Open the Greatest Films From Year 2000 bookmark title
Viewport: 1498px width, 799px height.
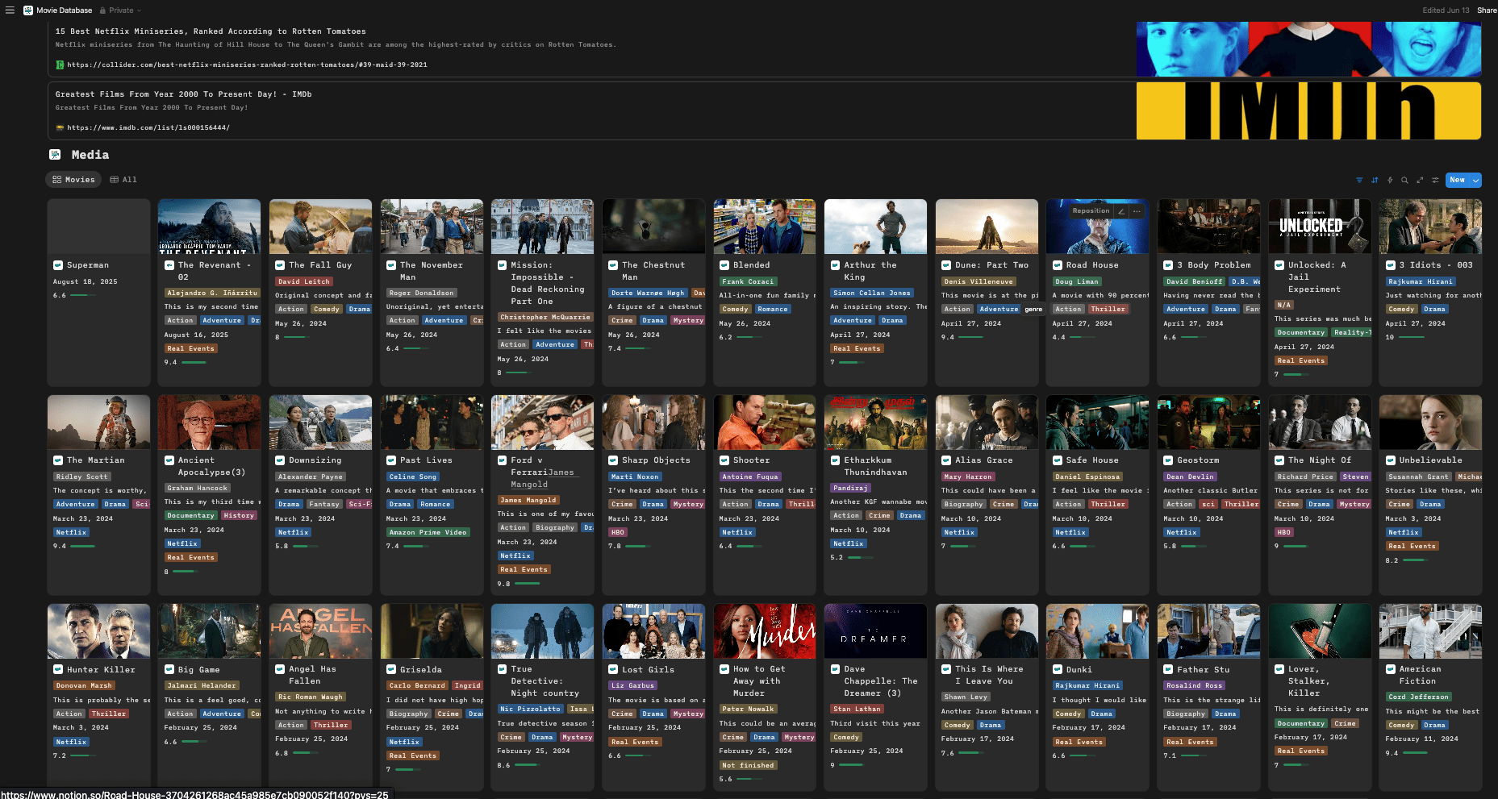183,94
